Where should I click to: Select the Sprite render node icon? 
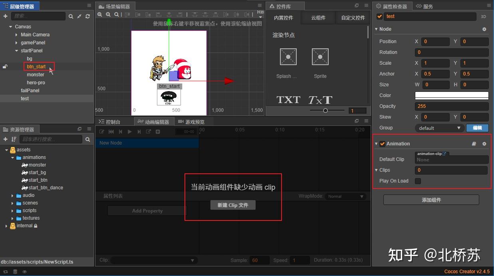coord(319,57)
